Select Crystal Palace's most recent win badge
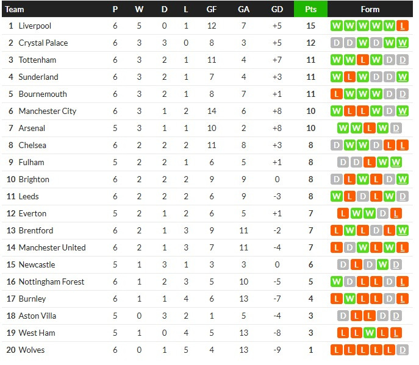This screenshot has width=419, height=365. tap(403, 43)
